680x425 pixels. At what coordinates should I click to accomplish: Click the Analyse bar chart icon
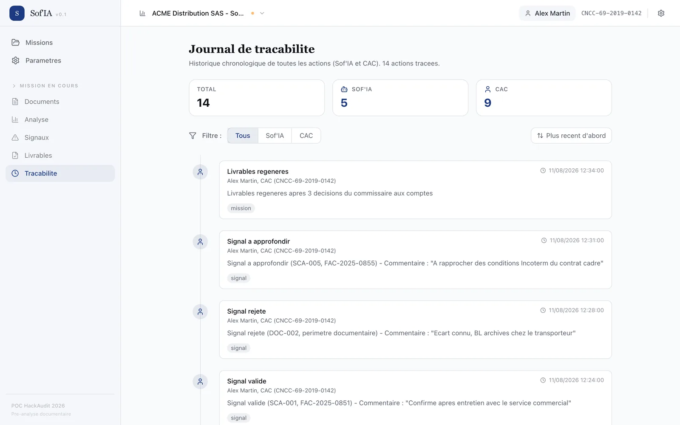[x=15, y=119]
